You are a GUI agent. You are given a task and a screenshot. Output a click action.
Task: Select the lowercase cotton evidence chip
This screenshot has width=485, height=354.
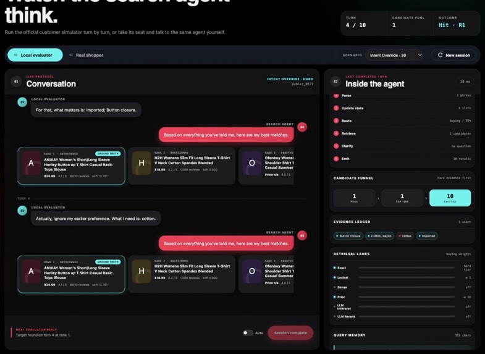click(405, 236)
